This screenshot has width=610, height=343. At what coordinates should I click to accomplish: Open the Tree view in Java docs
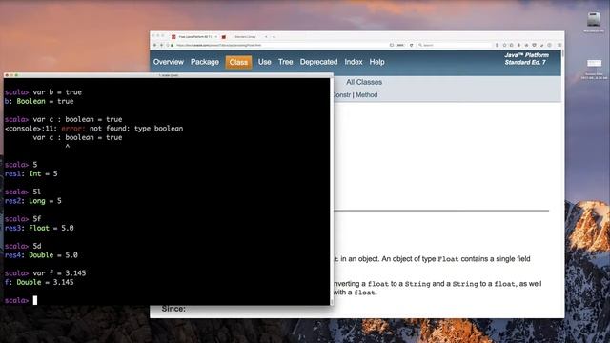coord(286,62)
